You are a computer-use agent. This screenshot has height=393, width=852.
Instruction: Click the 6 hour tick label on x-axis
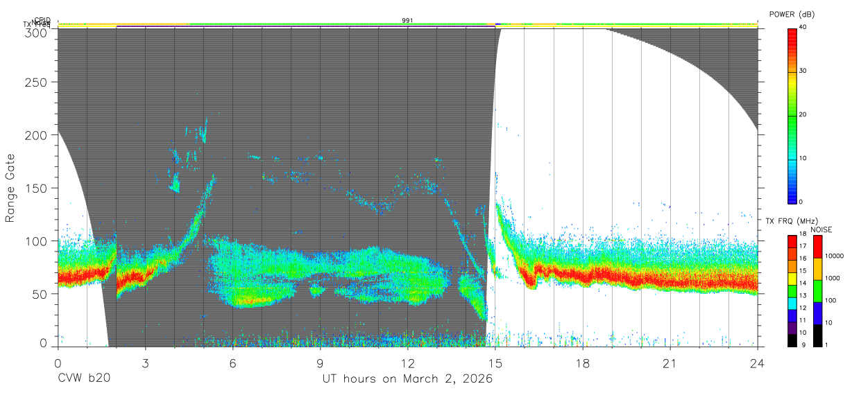click(232, 363)
